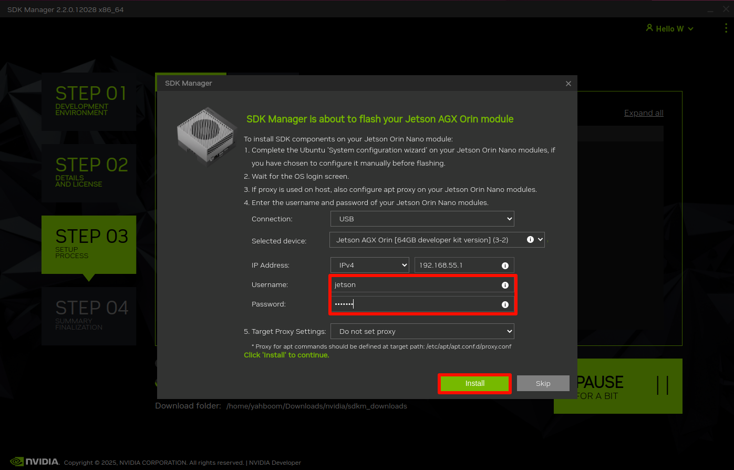This screenshot has height=470, width=734.
Task: Click the Skip button
Action: point(543,383)
